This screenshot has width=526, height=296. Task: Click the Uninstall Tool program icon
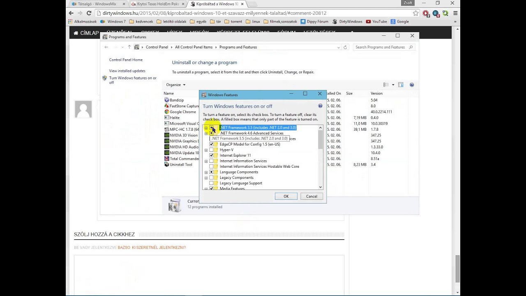pyautogui.click(x=166, y=164)
